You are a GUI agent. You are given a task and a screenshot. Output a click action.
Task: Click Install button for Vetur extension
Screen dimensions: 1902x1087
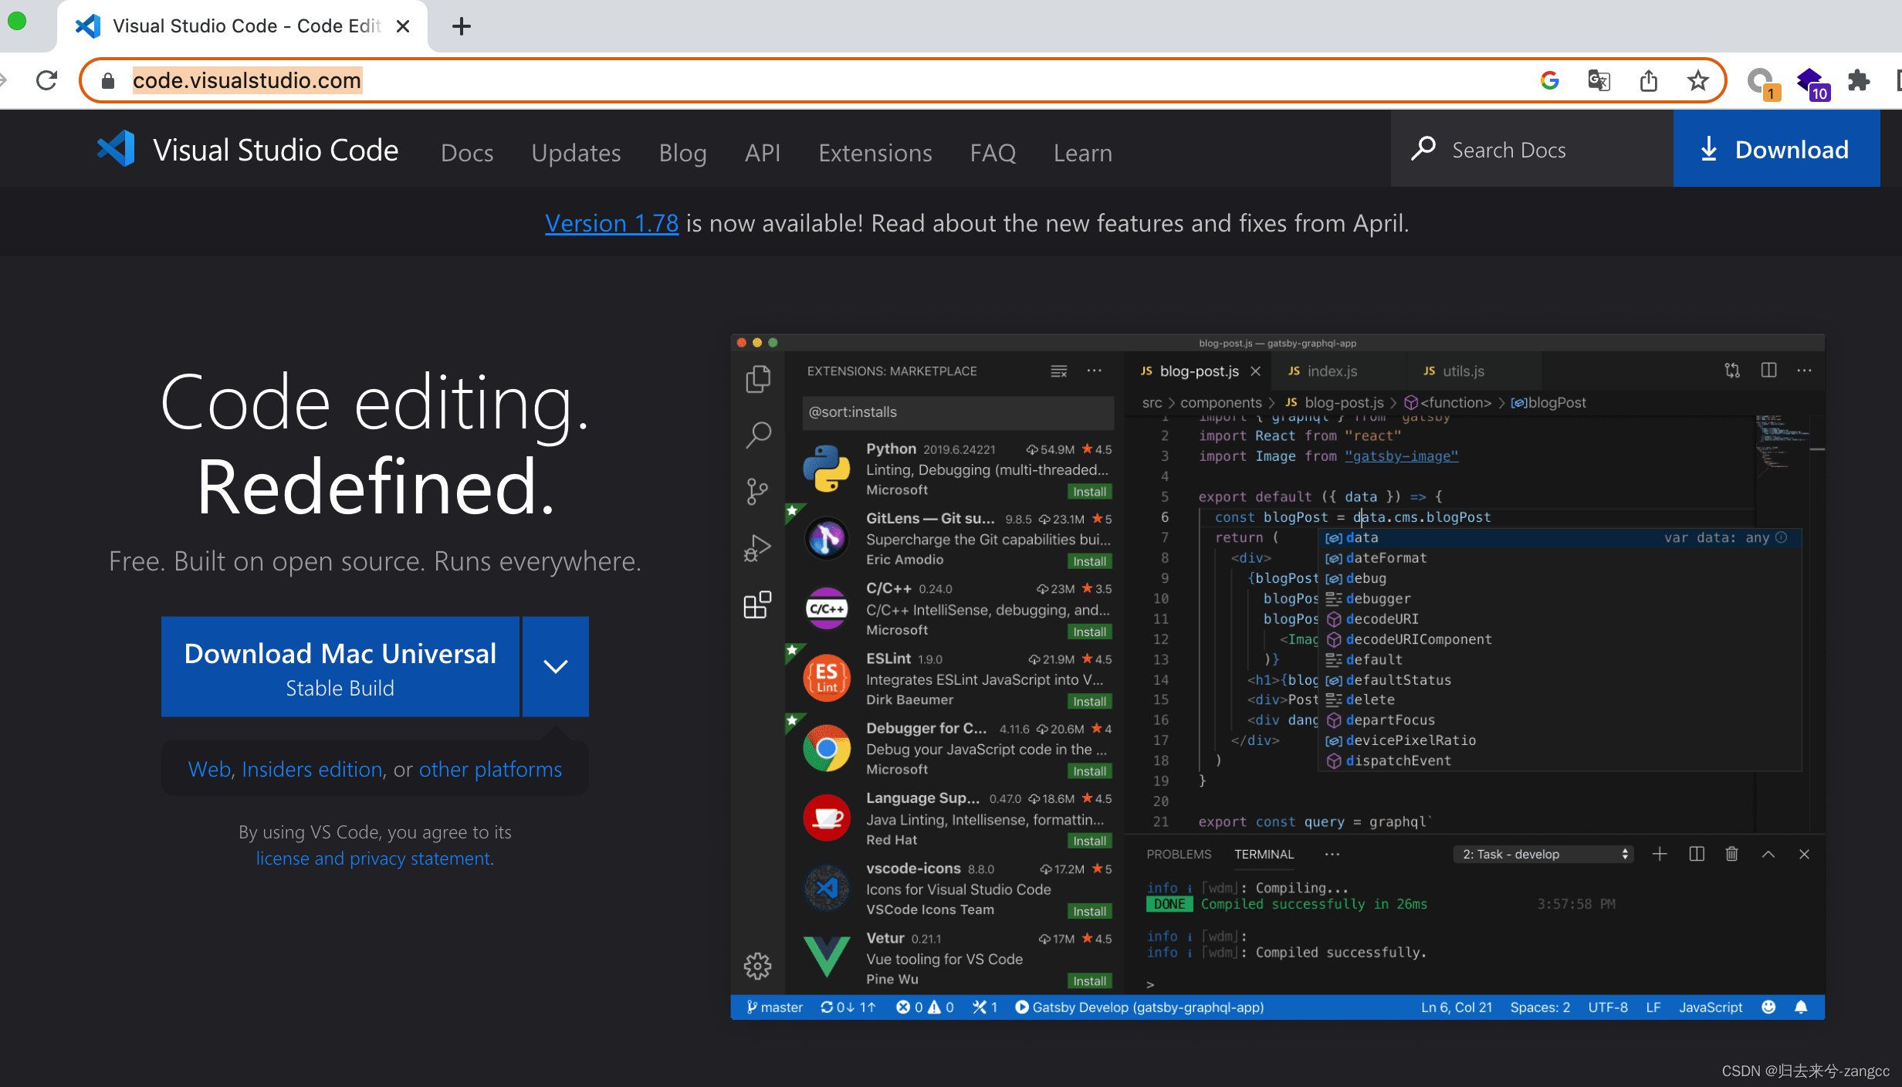tap(1089, 980)
